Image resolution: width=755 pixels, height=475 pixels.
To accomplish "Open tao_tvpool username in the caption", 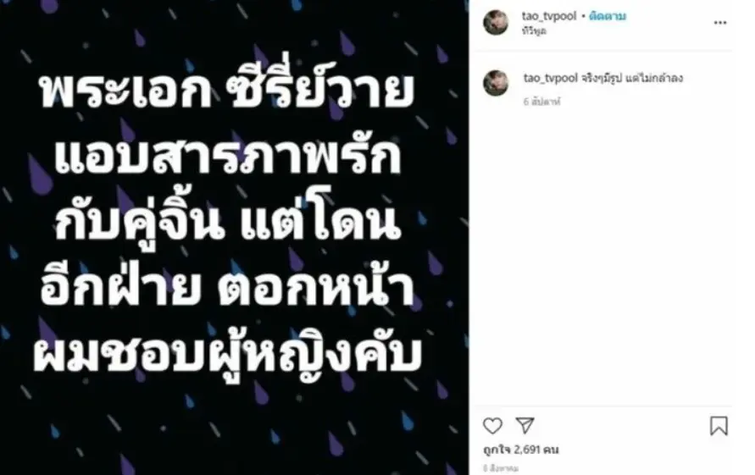I will (x=550, y=78).
